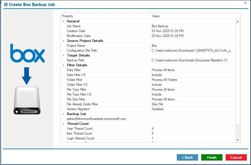Image resolution: width=251 pixels, height=165 pixels.
Task: Select the Job Name row
Action: pyautogui.click(x=148, y=26)
